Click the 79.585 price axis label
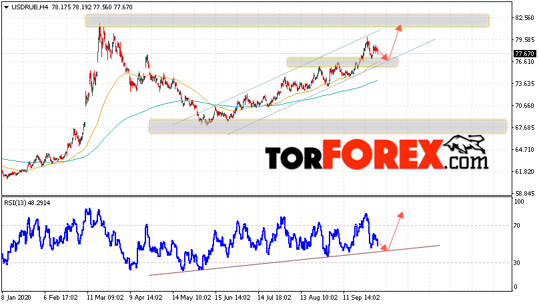This screenshot has height=305, width=539. tap(525, 40)
